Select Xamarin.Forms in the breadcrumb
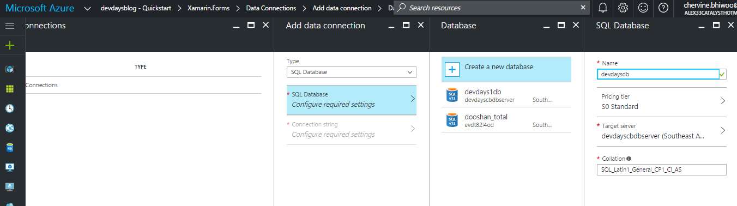 [208, 8]
